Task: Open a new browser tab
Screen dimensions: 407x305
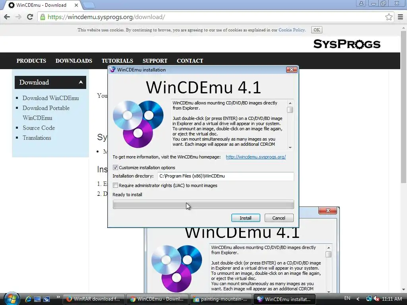Action: pos(89,5)
